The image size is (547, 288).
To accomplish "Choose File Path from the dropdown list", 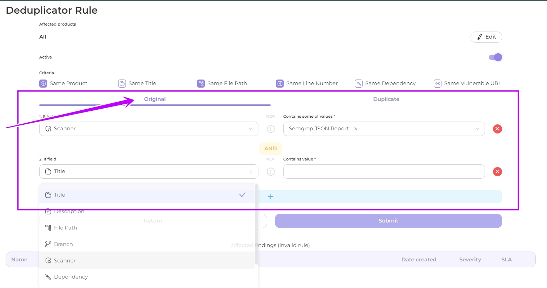I will 66,228.
